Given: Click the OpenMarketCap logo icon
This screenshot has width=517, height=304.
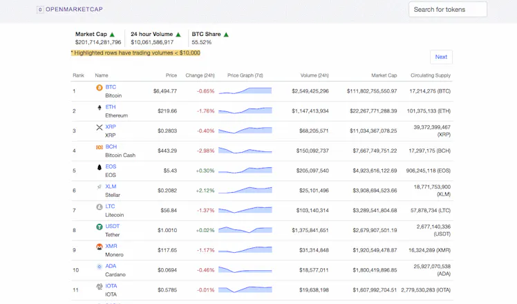Looking at the screenshot, I should coord(40,10).
